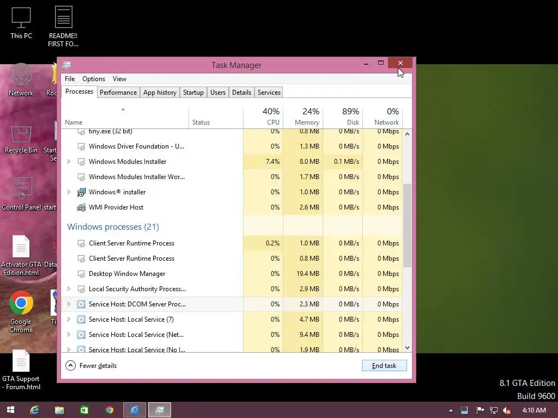Click the process list scrollbar thumb

click(x=408, y=225)
